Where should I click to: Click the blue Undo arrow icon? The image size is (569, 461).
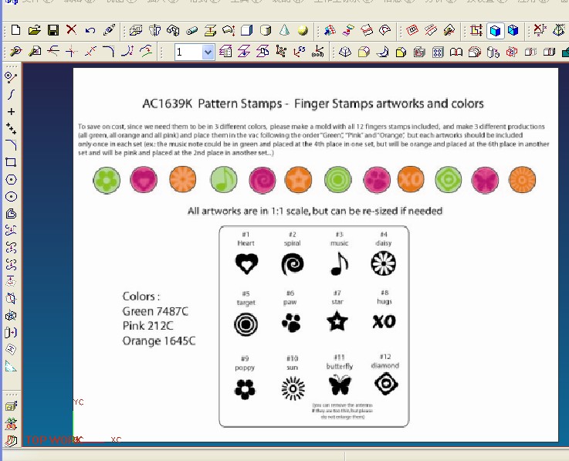[90, 30]
